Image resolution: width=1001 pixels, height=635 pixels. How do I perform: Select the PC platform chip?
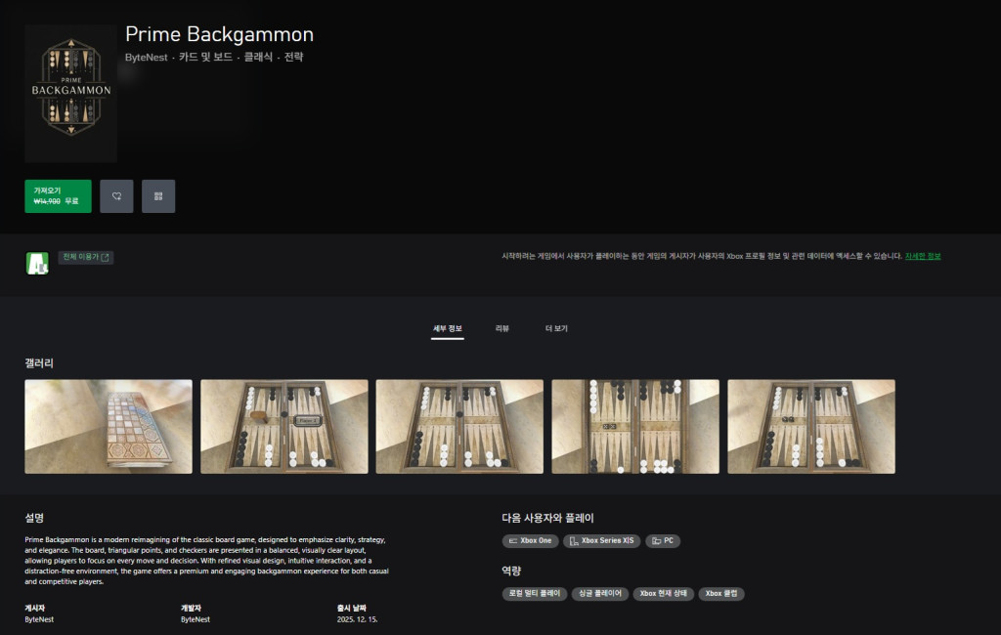tap(663, 540)
